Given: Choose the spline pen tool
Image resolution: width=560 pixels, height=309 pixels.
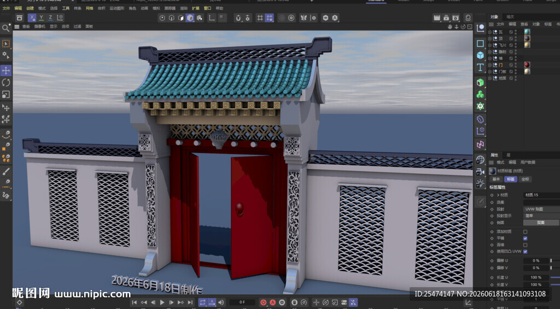Looking at the screenshot, I should click(x=5, y=134).
